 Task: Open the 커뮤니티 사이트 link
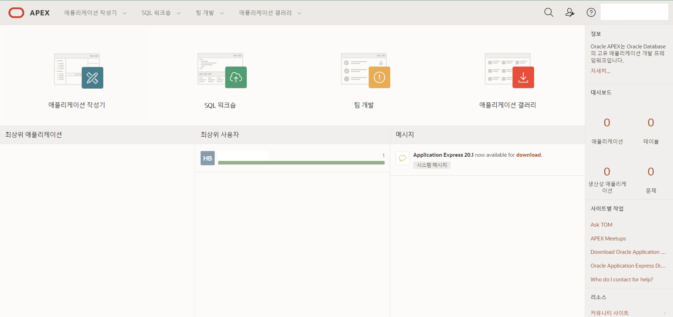(x=609, y=313)
